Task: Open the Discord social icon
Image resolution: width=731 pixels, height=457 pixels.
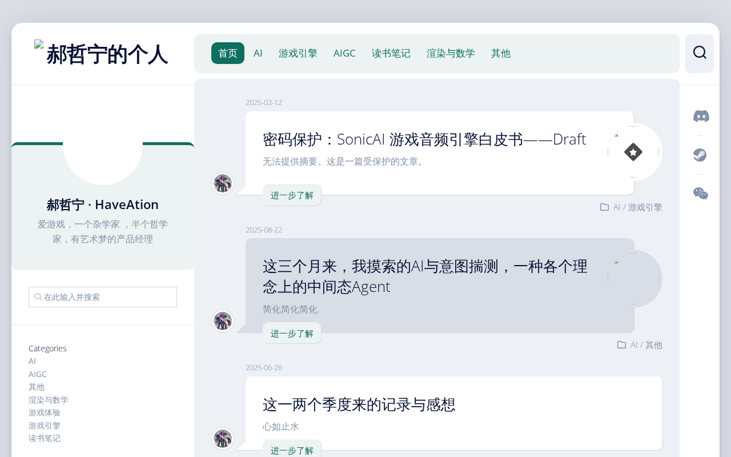Action: pyautogui.click(x=701, y=116)
